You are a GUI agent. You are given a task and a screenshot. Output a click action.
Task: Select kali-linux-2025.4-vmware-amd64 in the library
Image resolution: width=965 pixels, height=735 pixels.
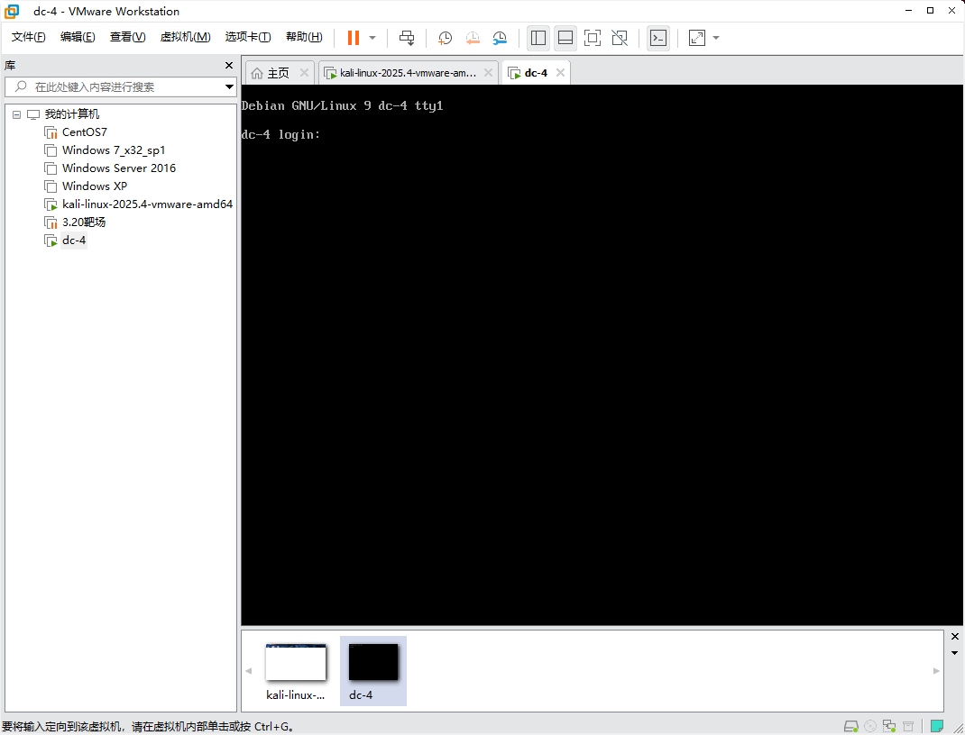(x=147, y=204)
